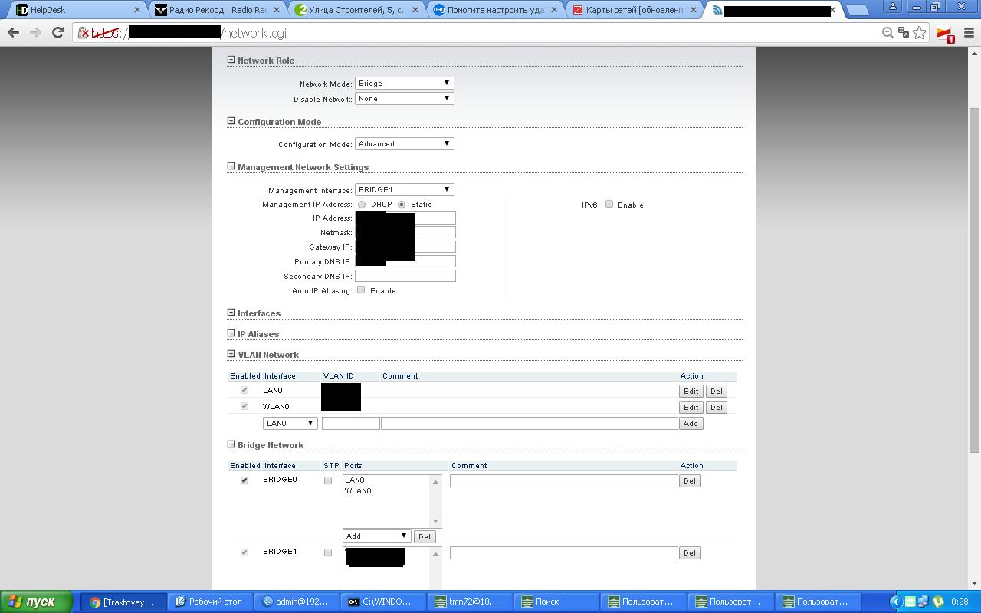The height and width of the screenshot is (613, 981).
Task: Open the Disable Network dropdown
Action: tap(405, 98)
